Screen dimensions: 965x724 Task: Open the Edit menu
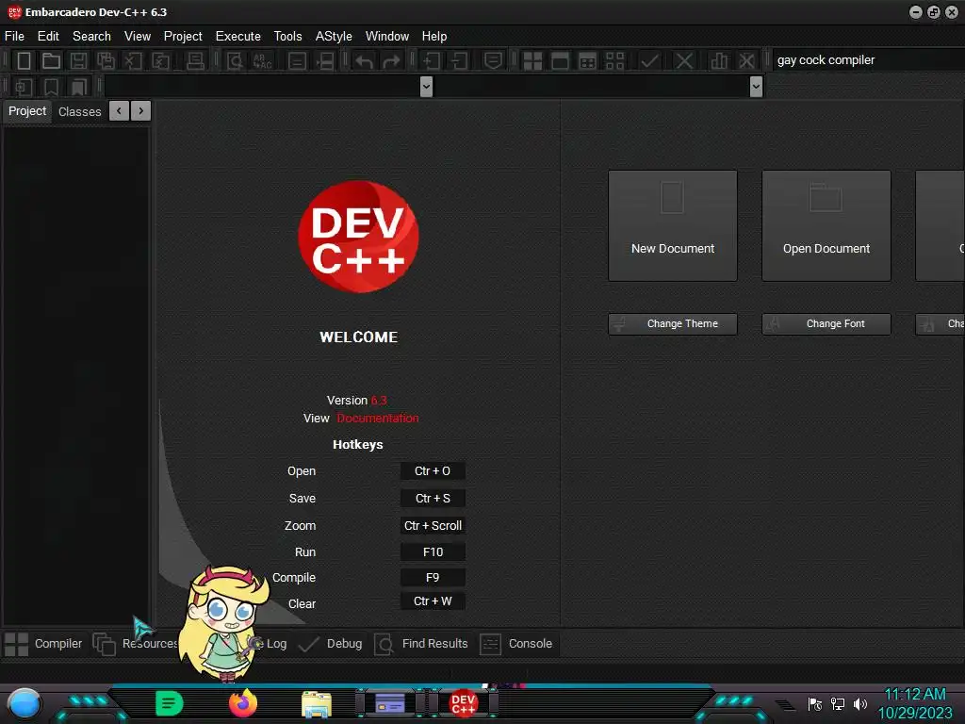pyautogui.click(x=48, y=37)
